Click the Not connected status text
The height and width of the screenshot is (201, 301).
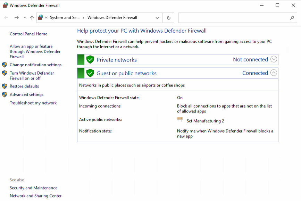[250, 59]
